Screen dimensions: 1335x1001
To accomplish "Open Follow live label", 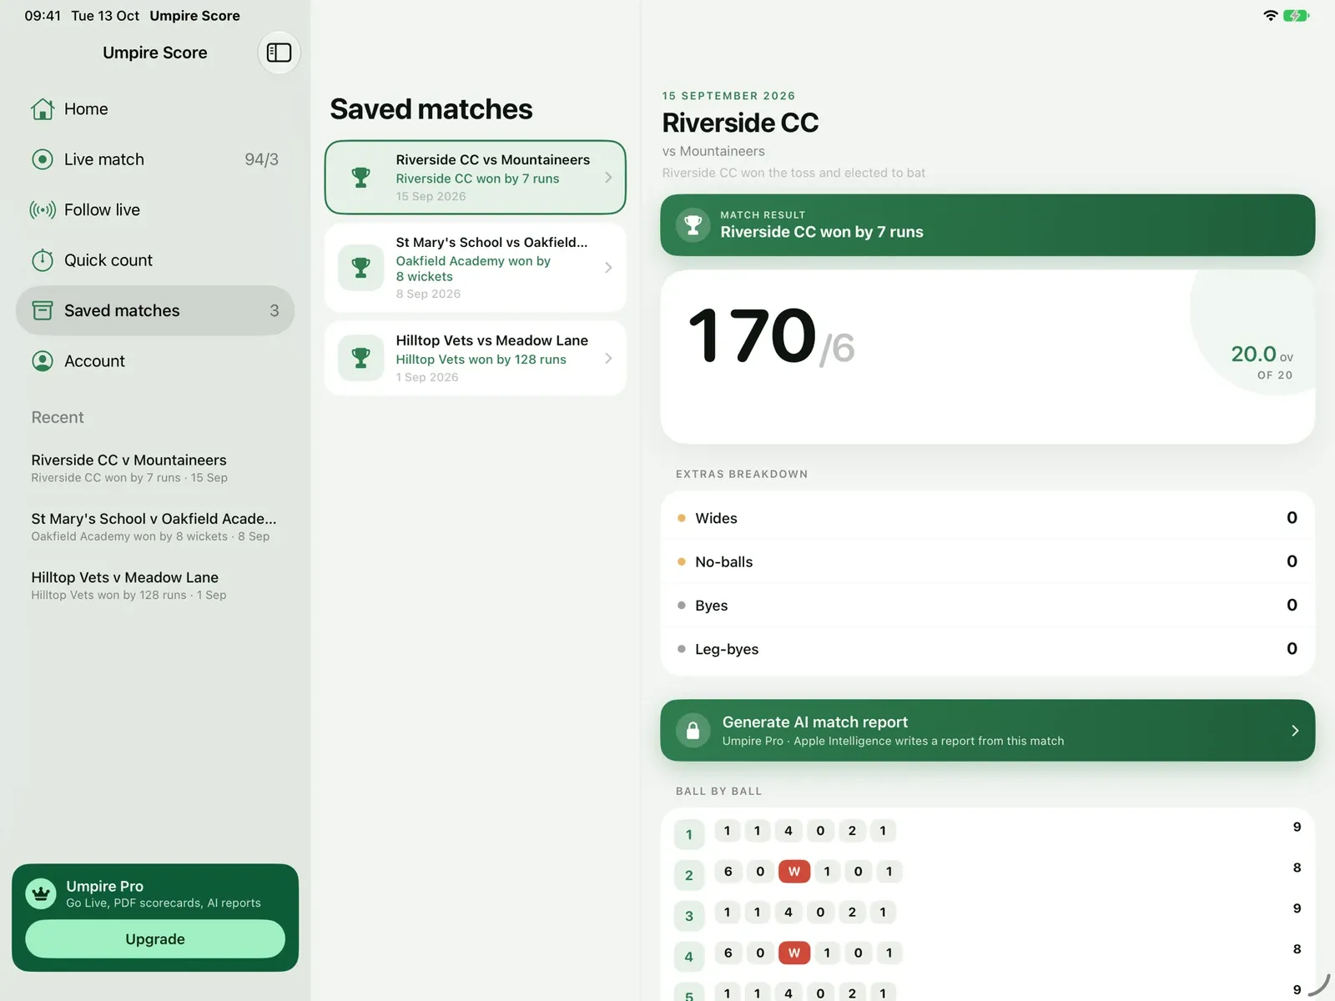I will [x=102, y=210].
